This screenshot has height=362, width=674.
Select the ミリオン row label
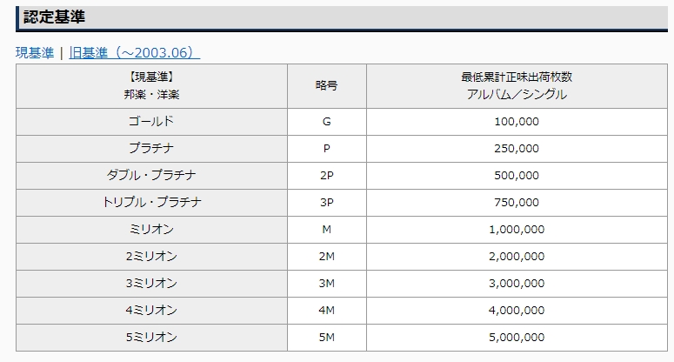(x=151, y=229)
